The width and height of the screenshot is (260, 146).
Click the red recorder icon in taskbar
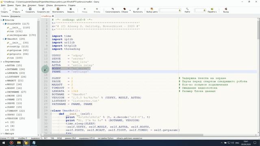(x=11, y=143)
